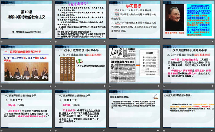Viewport: 215px width, 132px height.
Task: Select slide 7 with 人民日报 newspaper
Action: [135, 64]
